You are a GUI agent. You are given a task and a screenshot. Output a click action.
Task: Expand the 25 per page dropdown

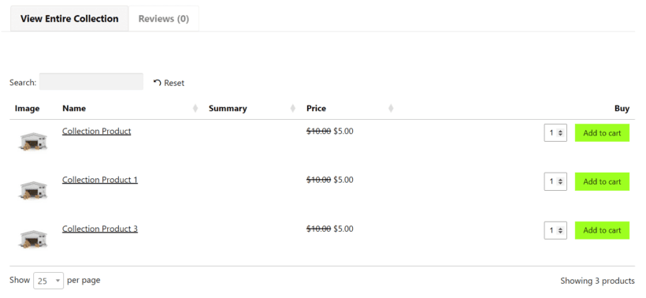pyautogui.click(x=49, y=281)
